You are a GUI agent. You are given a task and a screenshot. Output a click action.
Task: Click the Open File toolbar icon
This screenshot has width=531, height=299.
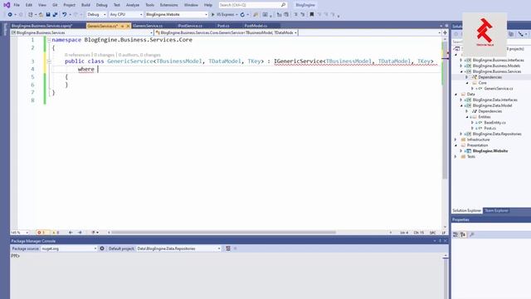click(41, 15)
